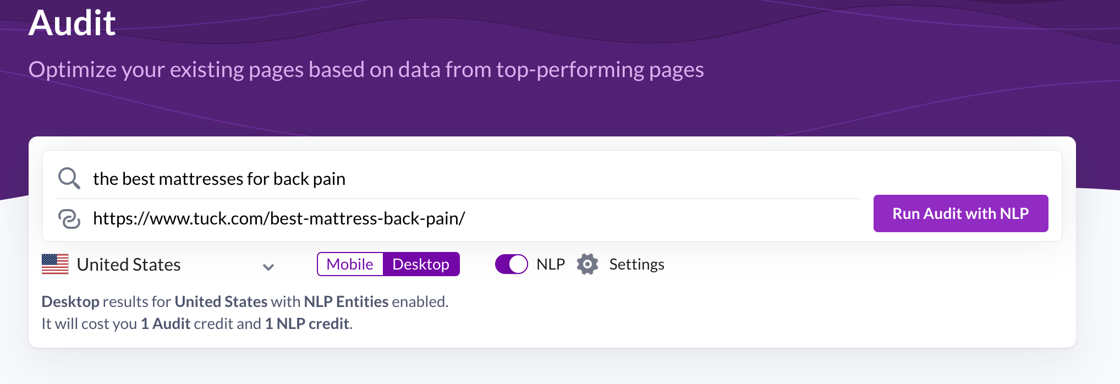Click the 1 NLP credit text

[307, 323]
